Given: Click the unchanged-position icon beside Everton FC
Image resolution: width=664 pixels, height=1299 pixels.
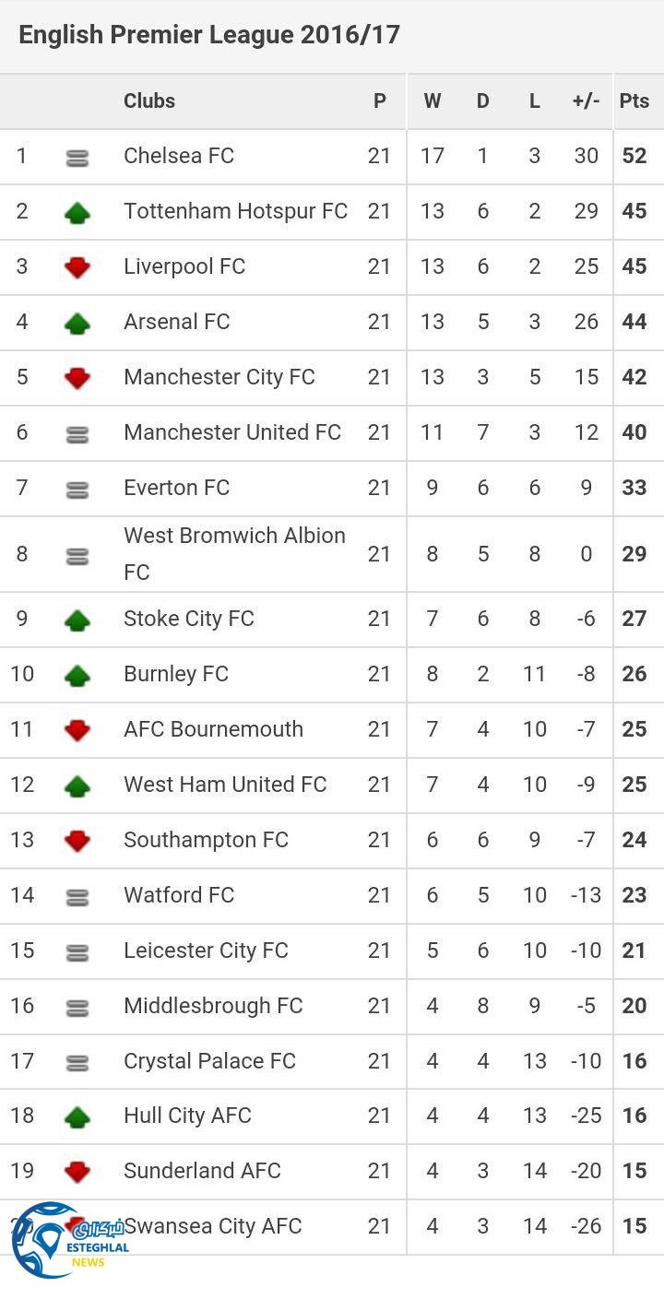Looking at the screenshot, I should click(x=77, y=490).
